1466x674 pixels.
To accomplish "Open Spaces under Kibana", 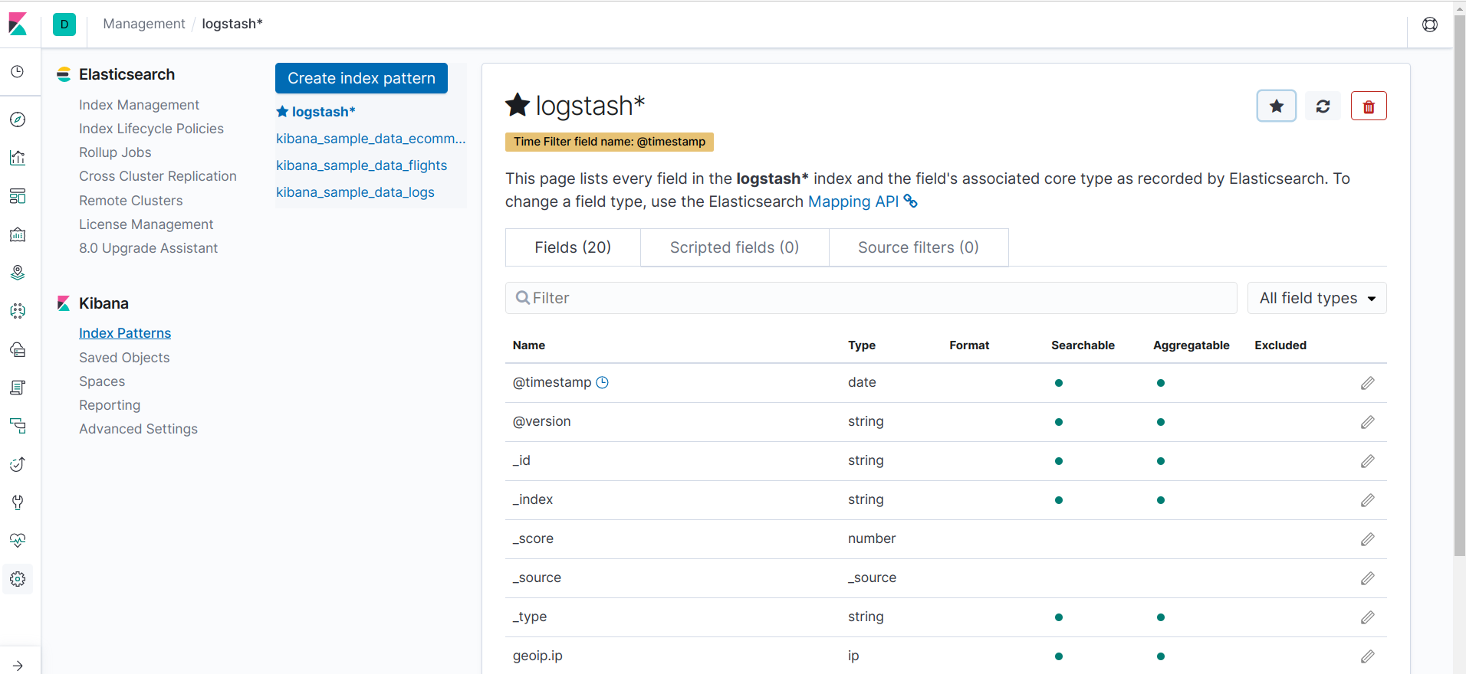I will point(102,381).
